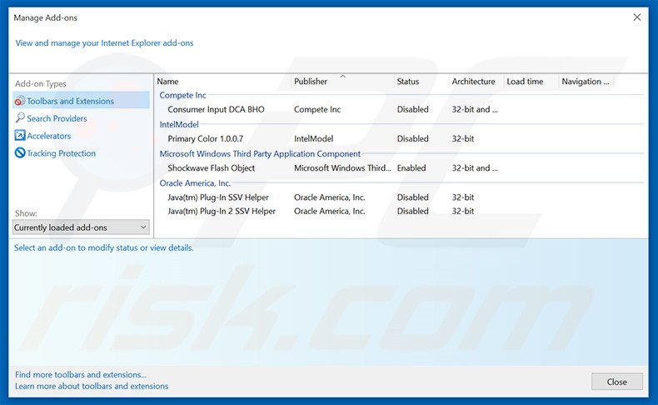Click the Toolbars and Extensions icon
Viewport: 658px width, 405px height.
(x=20, y=101)
